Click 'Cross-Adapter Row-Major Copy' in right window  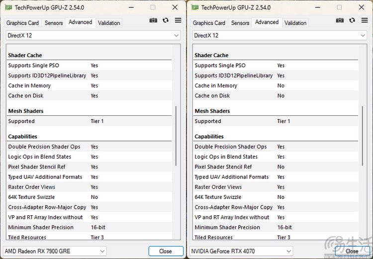click(x=276, y=207)
